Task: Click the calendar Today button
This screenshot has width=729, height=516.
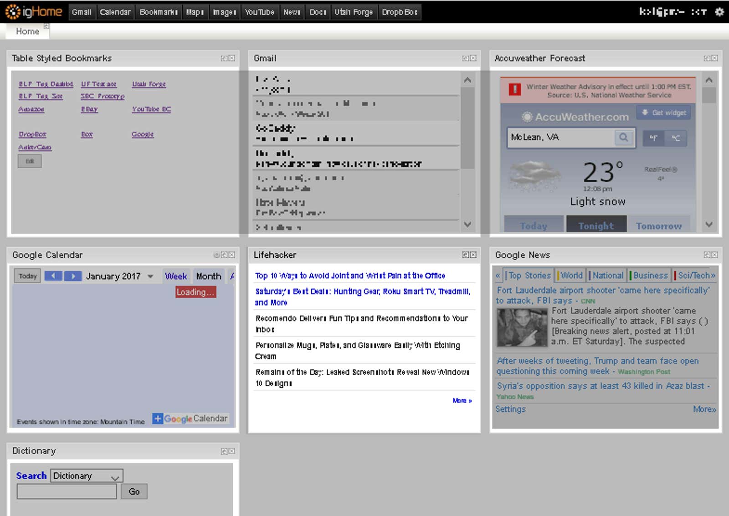Action: (x=27, y=276)
